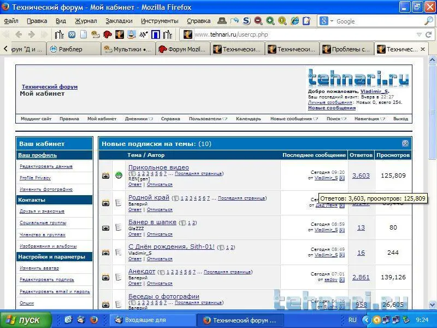Image resolution: width=437 pixels, height=328 pixels.
Task: Open the Календарь navigation link
Action: pos(249,119)
